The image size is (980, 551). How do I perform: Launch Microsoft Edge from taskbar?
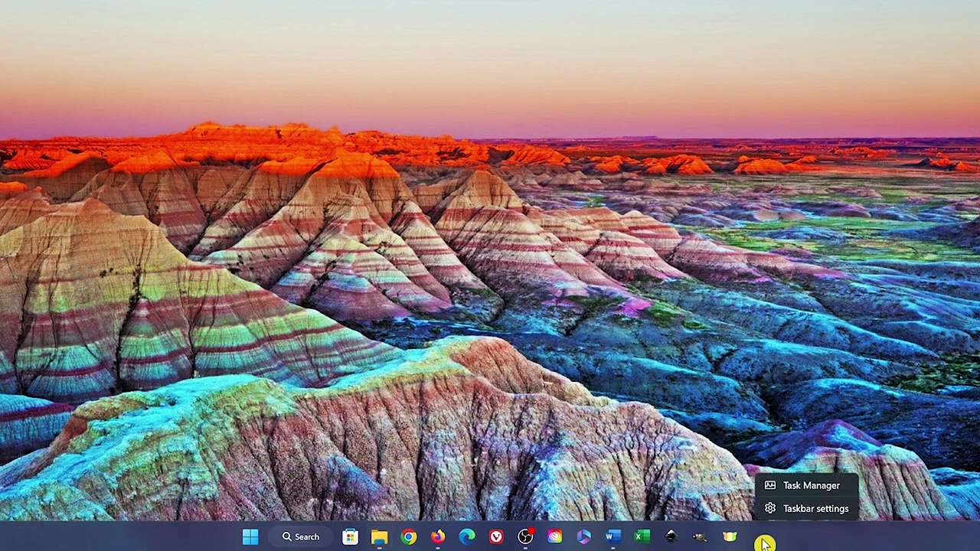click(467, 537)
